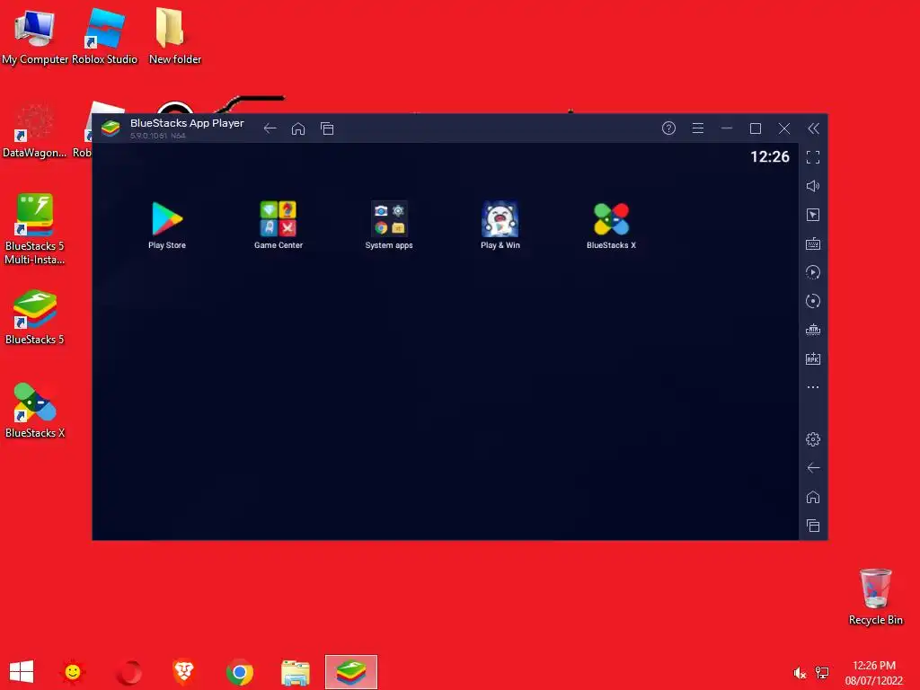
Task: Open the Windows Start menu
Action: (22, 672)
